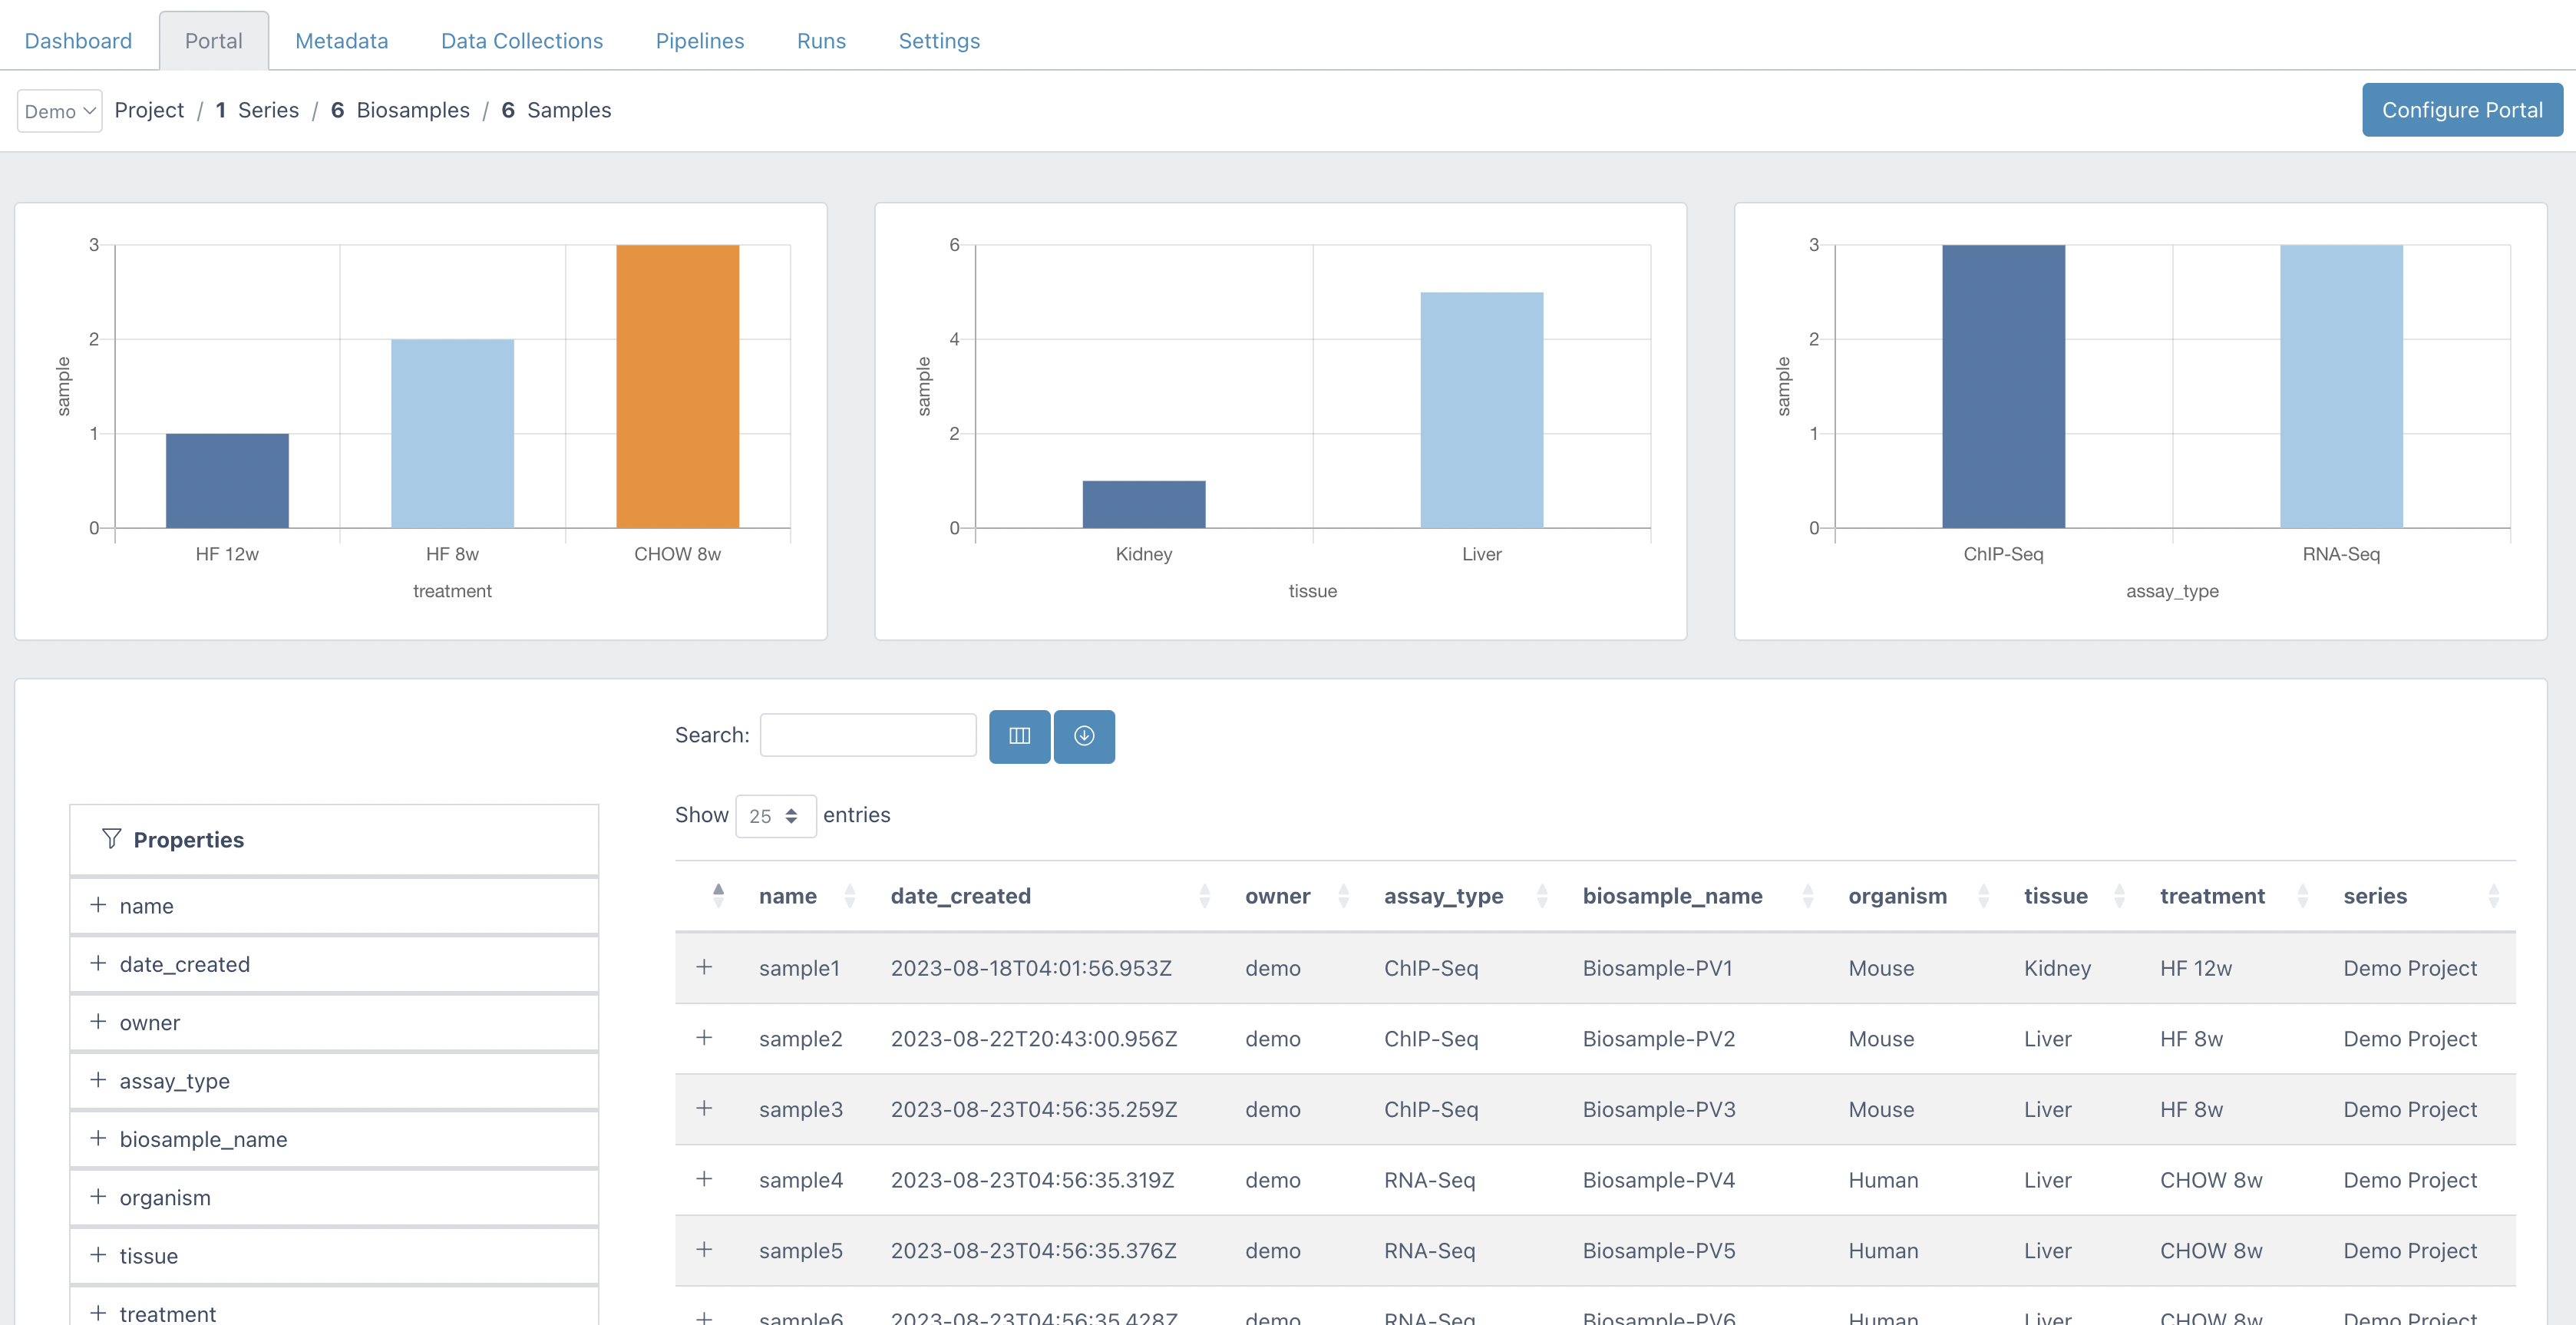Click the ChIP-Seq bar in assay_type chart
The height and width of the screenshot is (1325, 2576).
pos(2003,386)
